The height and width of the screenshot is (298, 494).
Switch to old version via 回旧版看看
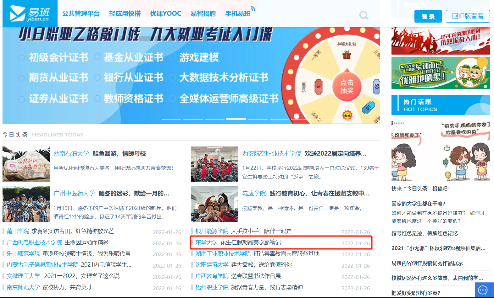[468, 16]
